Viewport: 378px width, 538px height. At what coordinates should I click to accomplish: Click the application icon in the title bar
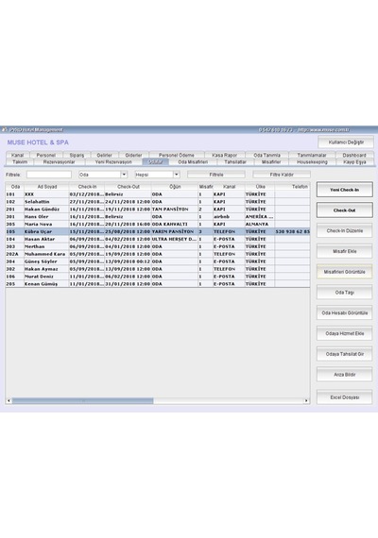[5, 129]
